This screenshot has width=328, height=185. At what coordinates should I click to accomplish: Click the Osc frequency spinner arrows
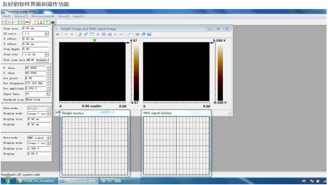coord(48,83)
